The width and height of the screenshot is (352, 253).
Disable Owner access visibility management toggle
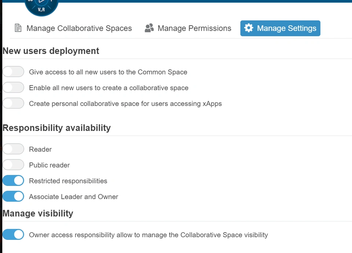[13, 235]
